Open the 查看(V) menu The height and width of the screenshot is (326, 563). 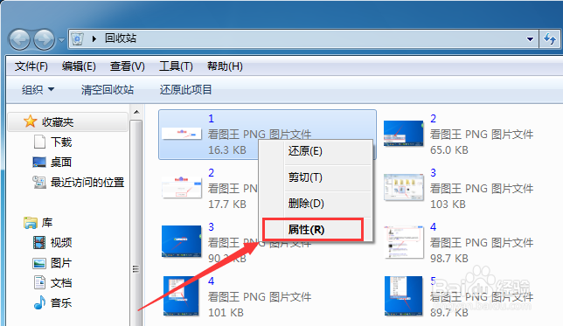tap(127, 66)
